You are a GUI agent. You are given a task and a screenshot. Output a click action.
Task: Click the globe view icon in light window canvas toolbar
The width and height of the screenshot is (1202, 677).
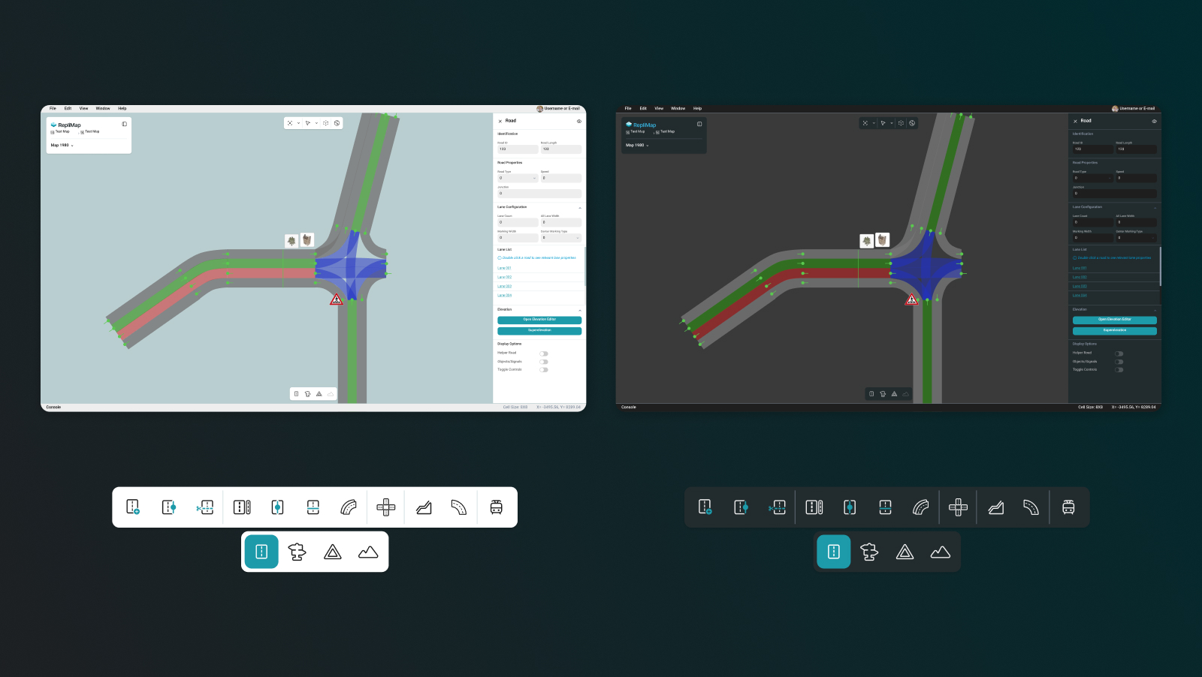point(337,123)
